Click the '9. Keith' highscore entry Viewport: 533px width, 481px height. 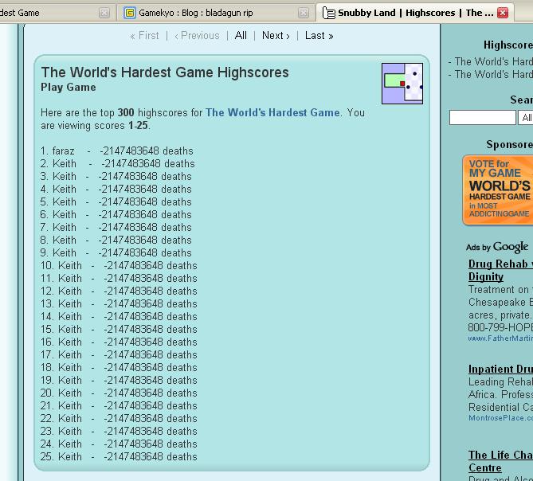coord(116,252)
